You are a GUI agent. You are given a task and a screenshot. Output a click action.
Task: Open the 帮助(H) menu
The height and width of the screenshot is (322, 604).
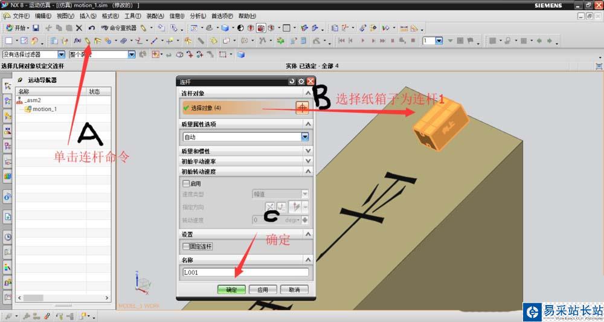[247, 16]
